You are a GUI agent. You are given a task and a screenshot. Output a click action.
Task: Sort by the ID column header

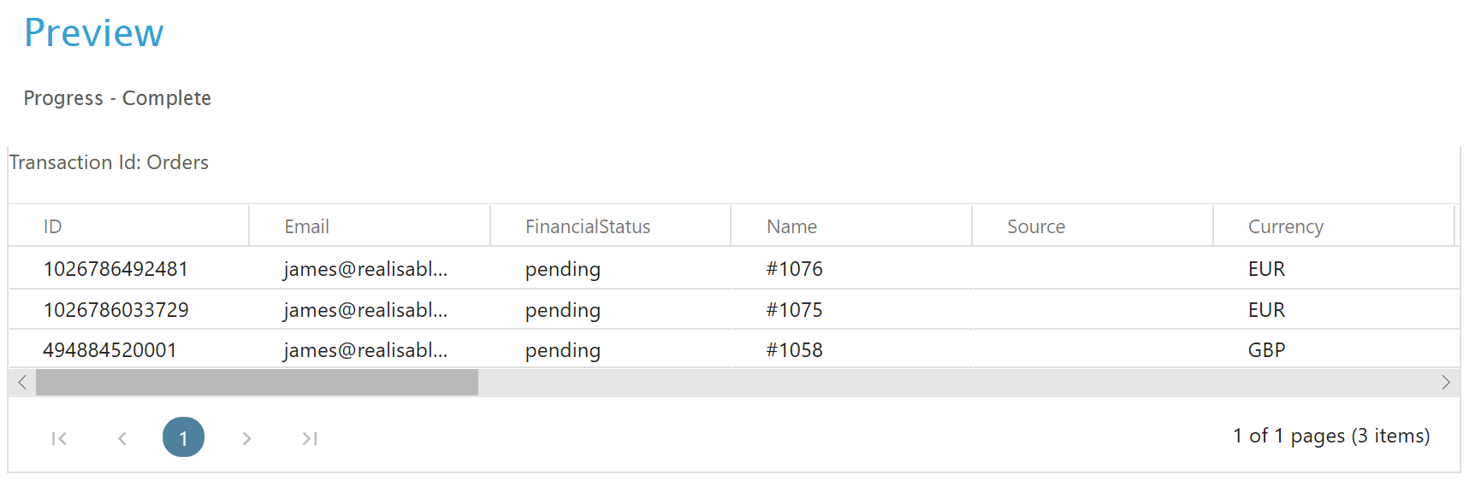pyautogui.click(x=53, y=226)
